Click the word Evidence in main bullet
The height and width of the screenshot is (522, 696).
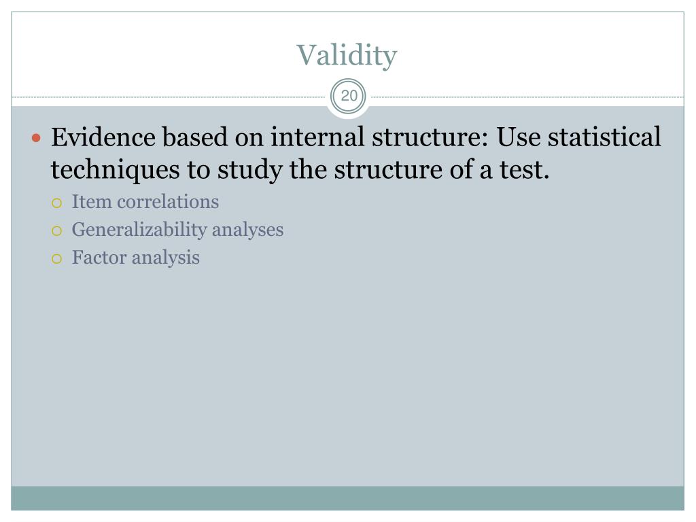click(x=103, y=137)
